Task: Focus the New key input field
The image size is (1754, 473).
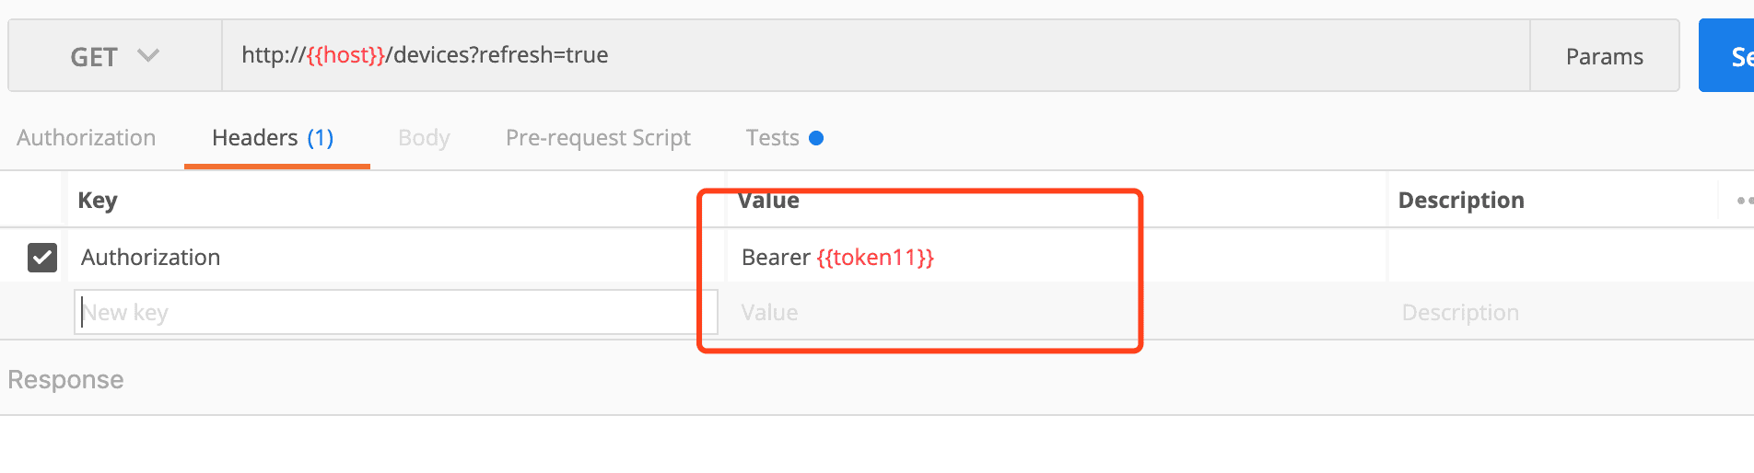Action: (x=395, y=312)
